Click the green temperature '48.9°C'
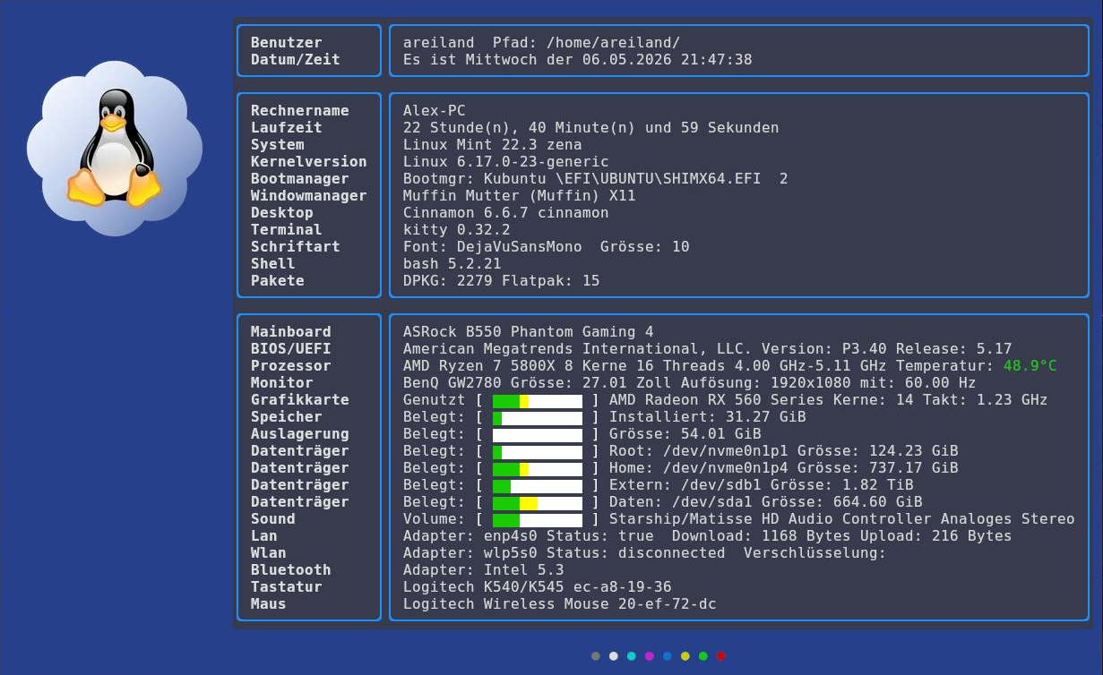Screen dimensions: 1103x675 click(1030, 365)
